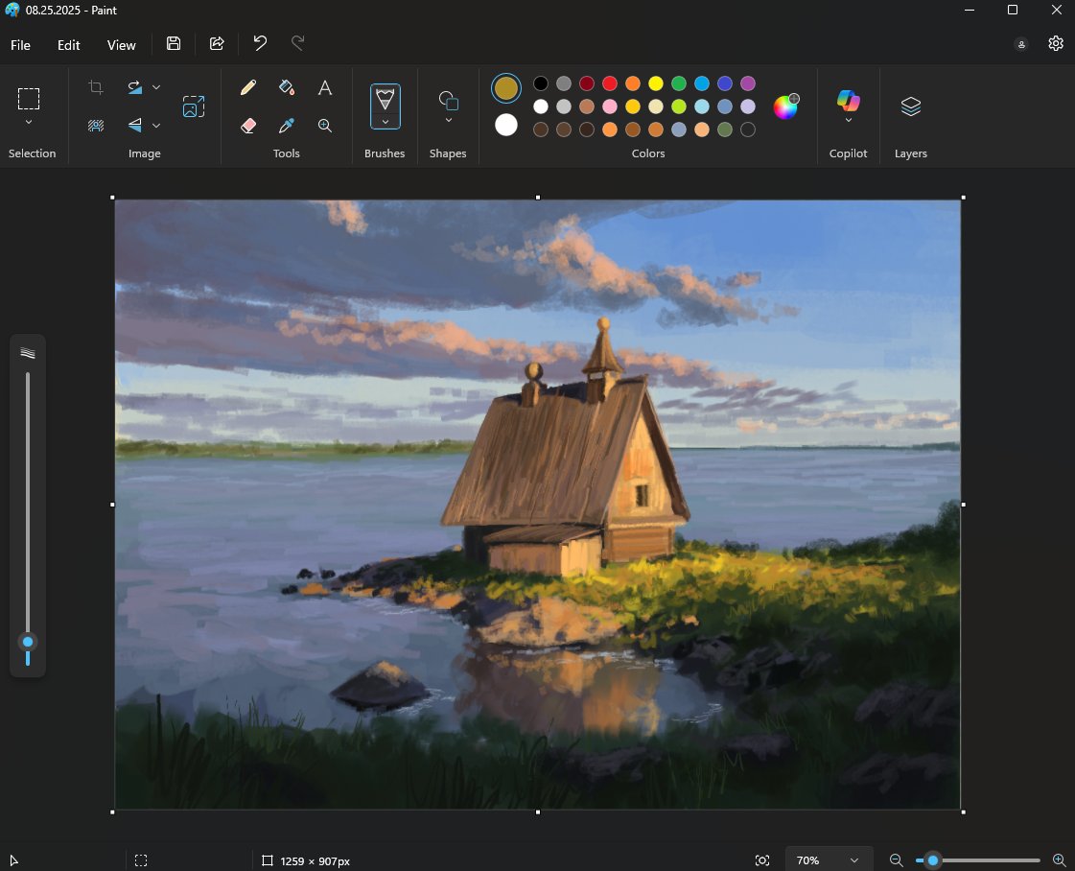Select the Brushes tool button

coord(386,100)
